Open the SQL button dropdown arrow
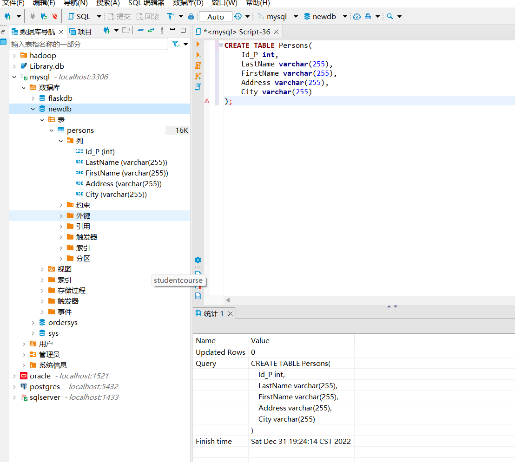 (x=99, y=16)
